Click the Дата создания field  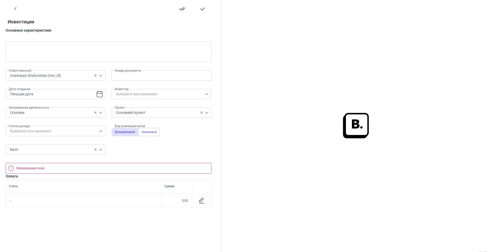tap(51, 94)
